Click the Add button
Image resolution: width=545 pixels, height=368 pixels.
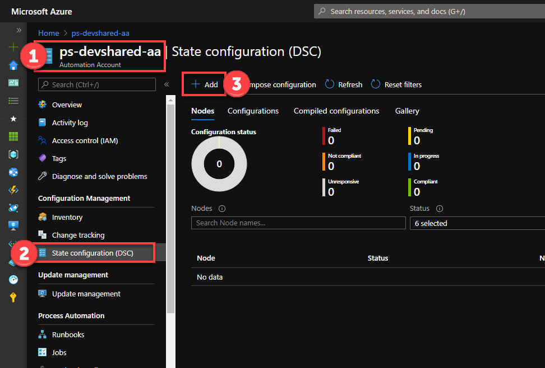pos(204,84)
